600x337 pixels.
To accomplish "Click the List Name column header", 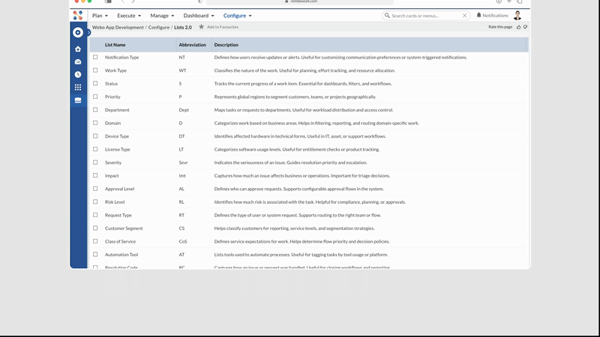I will [115, 45].
